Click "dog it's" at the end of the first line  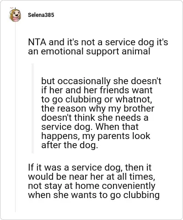(x=153, y=43)
